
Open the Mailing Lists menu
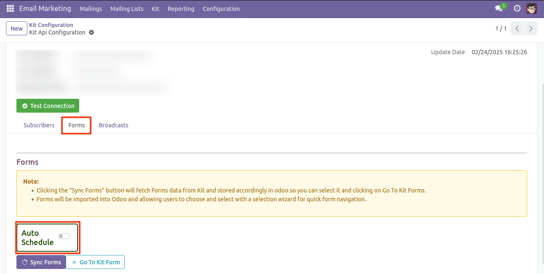tap(126, 9)
